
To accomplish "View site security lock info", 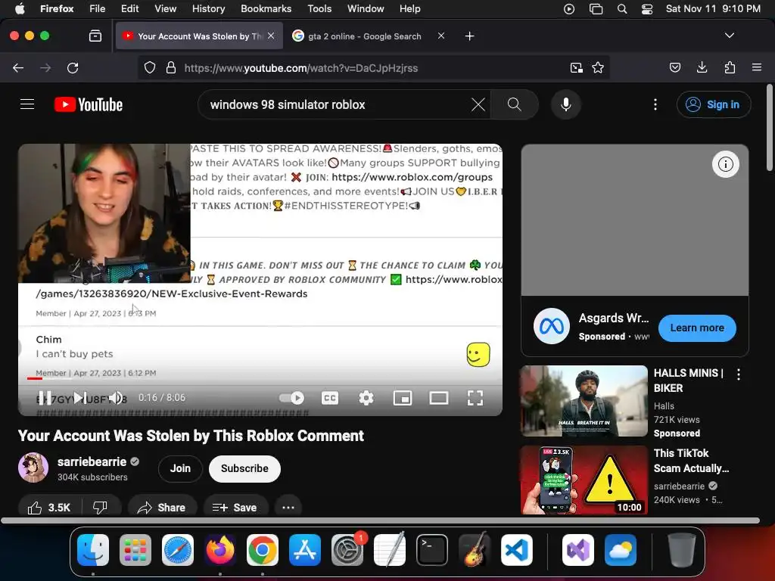I will pyautogui.click(x=171, y=67).
